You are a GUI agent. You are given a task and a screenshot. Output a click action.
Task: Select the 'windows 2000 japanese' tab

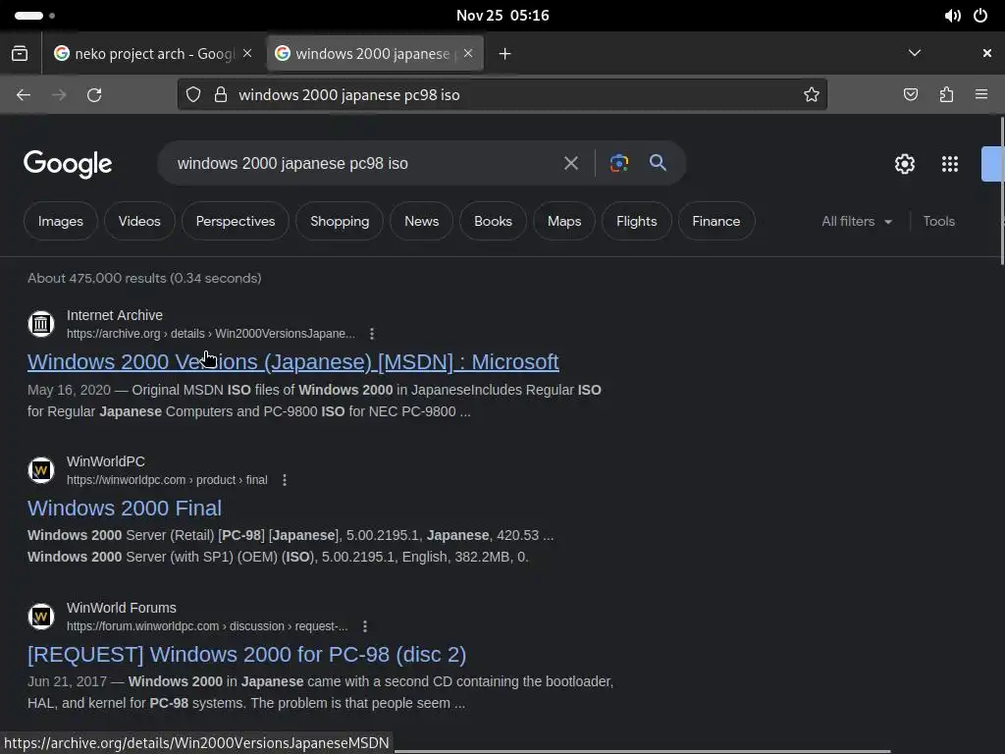tap(375, 54)
